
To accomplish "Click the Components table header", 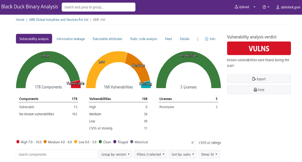I will coord(48,99).
